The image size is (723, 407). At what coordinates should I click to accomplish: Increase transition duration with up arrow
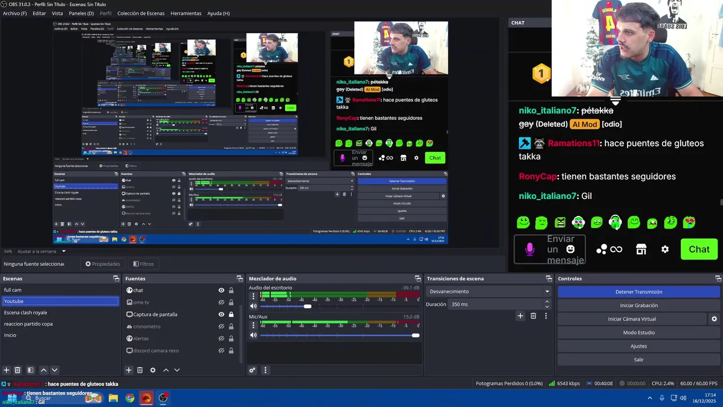(547, 302)
